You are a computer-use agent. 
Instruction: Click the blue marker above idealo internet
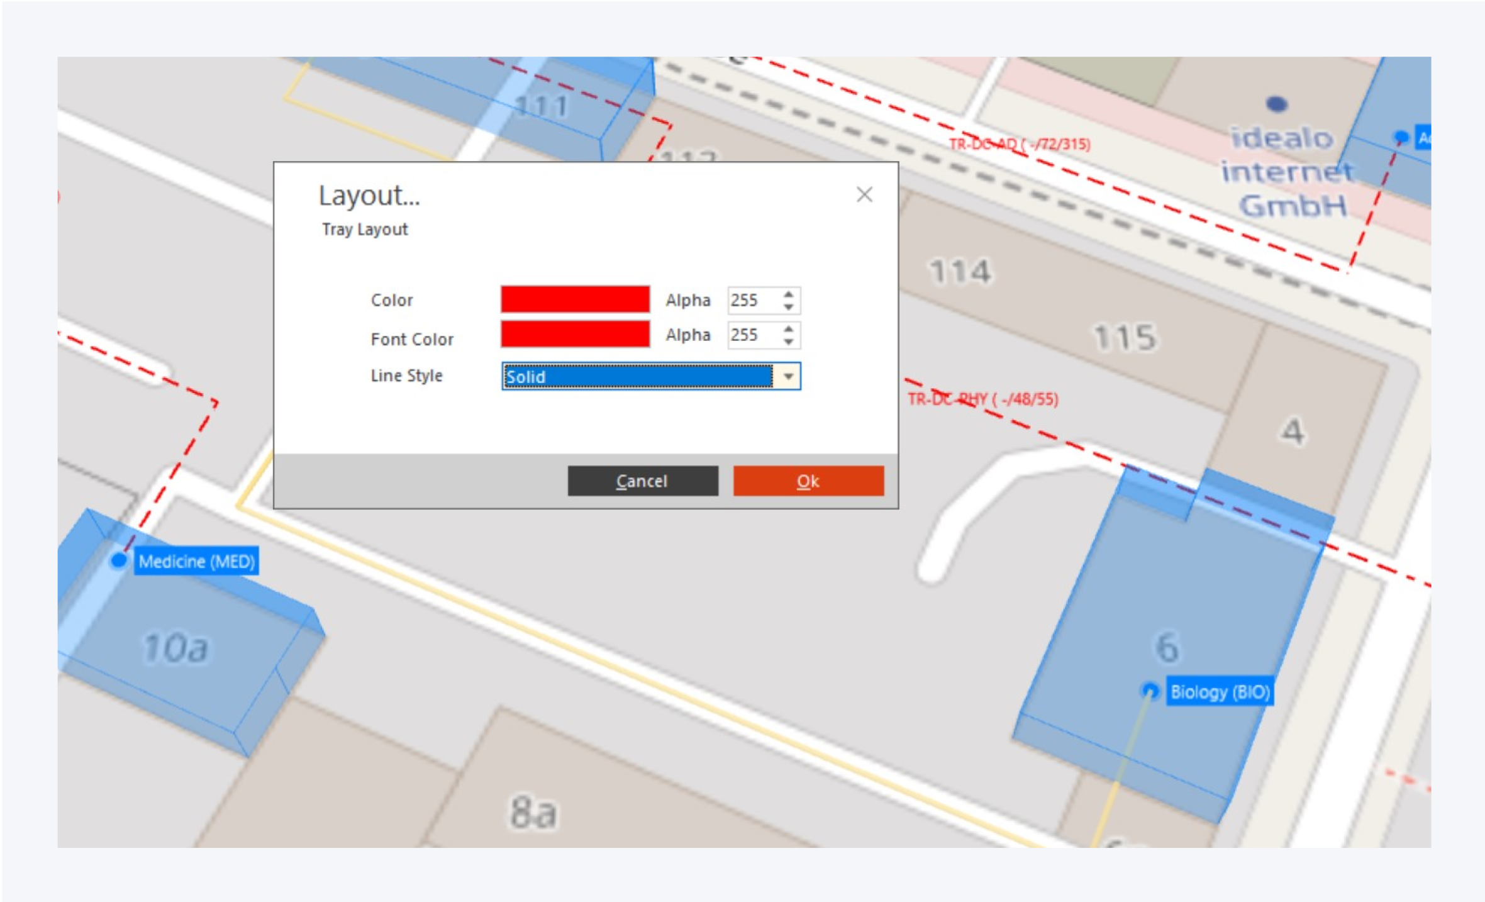point(1276,104)
